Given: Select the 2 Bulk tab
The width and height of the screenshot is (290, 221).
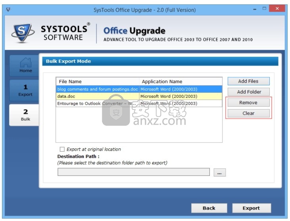Looking at the screenshot, I should (x=25, y=115).
